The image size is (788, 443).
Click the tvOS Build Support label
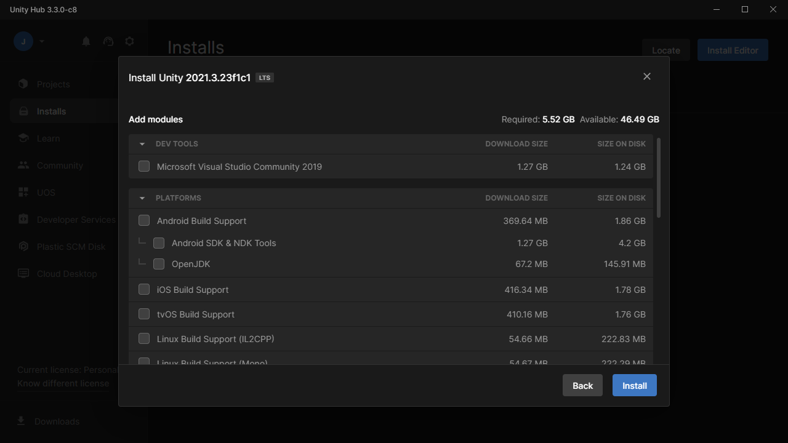pos(196,314)
